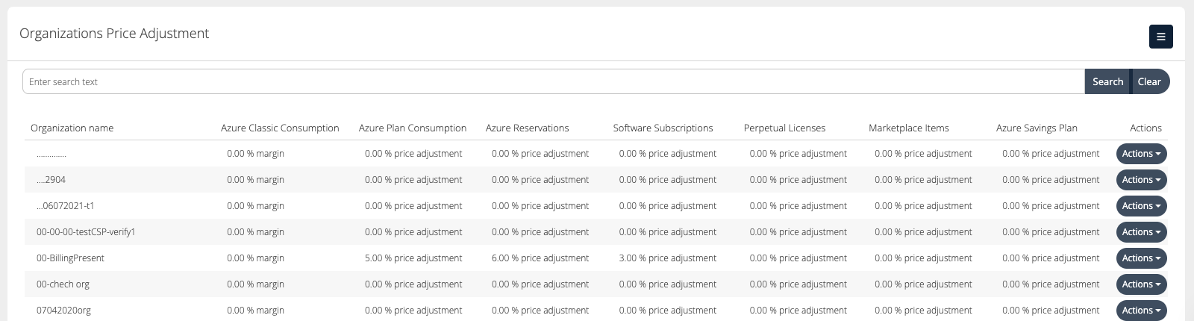Select the Perpetual Licenses column header

[x=784, y=128]
